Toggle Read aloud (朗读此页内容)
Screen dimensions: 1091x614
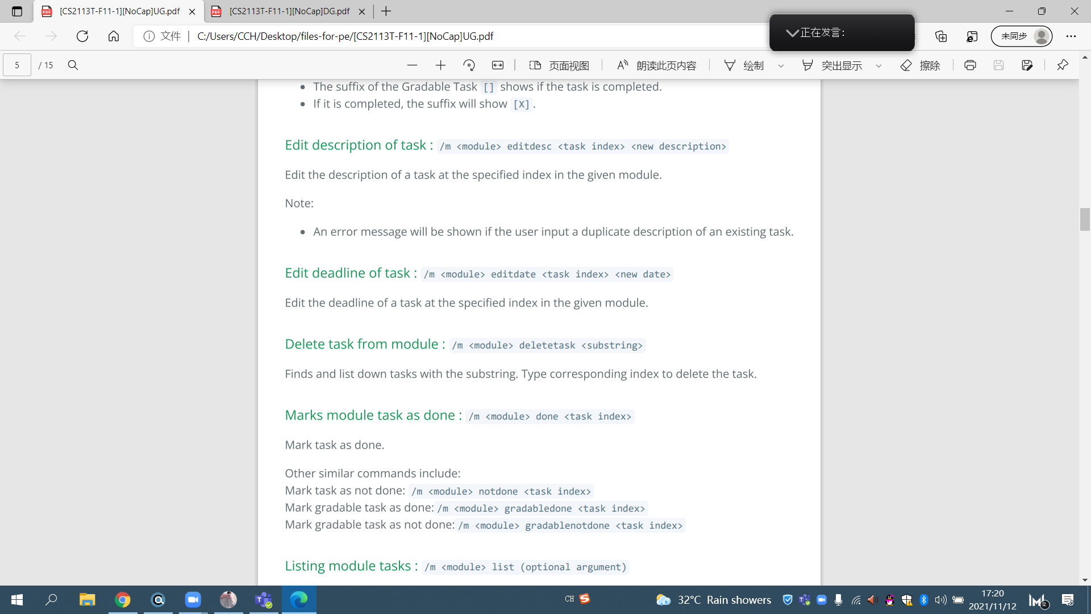point(656,65)
